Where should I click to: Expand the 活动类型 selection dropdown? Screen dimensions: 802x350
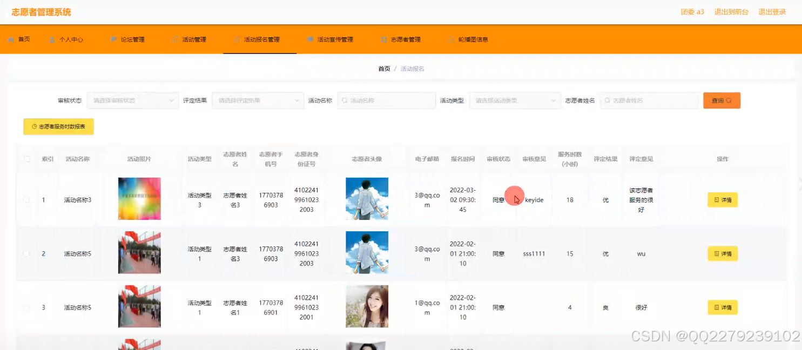(514, 100)
